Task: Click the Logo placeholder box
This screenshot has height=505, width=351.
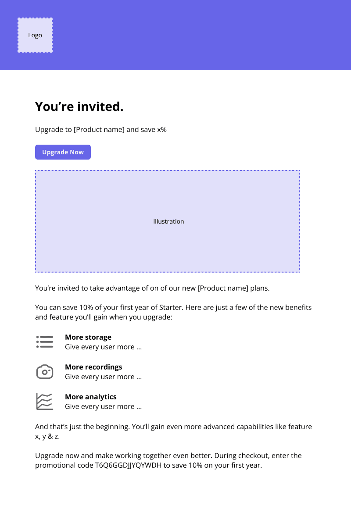Action: [x=35, y=35]
